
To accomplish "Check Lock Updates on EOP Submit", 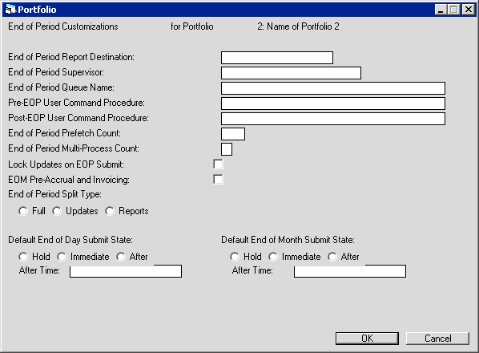I will coord(218,164).
